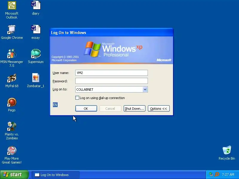Click the orange magnifier tray icon
The height and width of the screenshot is (179, 239).
coord(217,175)
